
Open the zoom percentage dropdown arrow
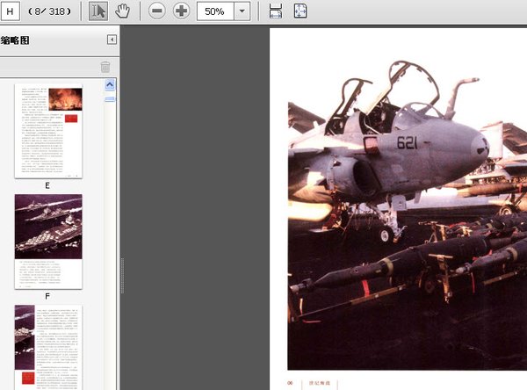pyautogui.click(x=242, y=11)
